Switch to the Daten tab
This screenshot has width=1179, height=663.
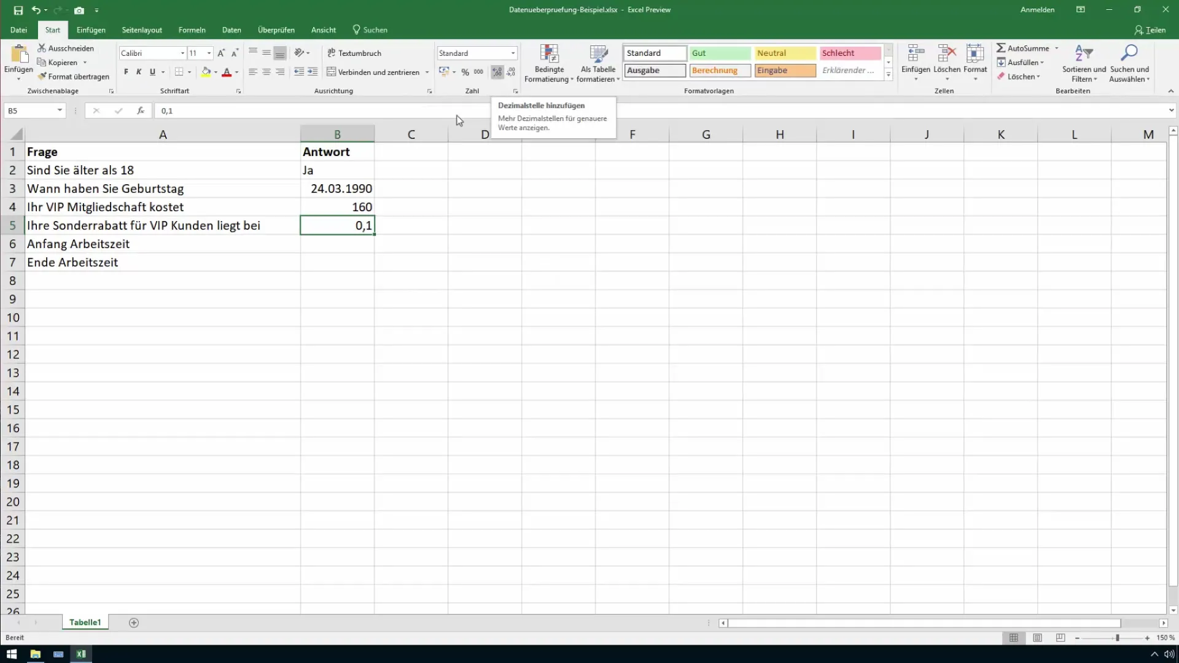[232, 30]
